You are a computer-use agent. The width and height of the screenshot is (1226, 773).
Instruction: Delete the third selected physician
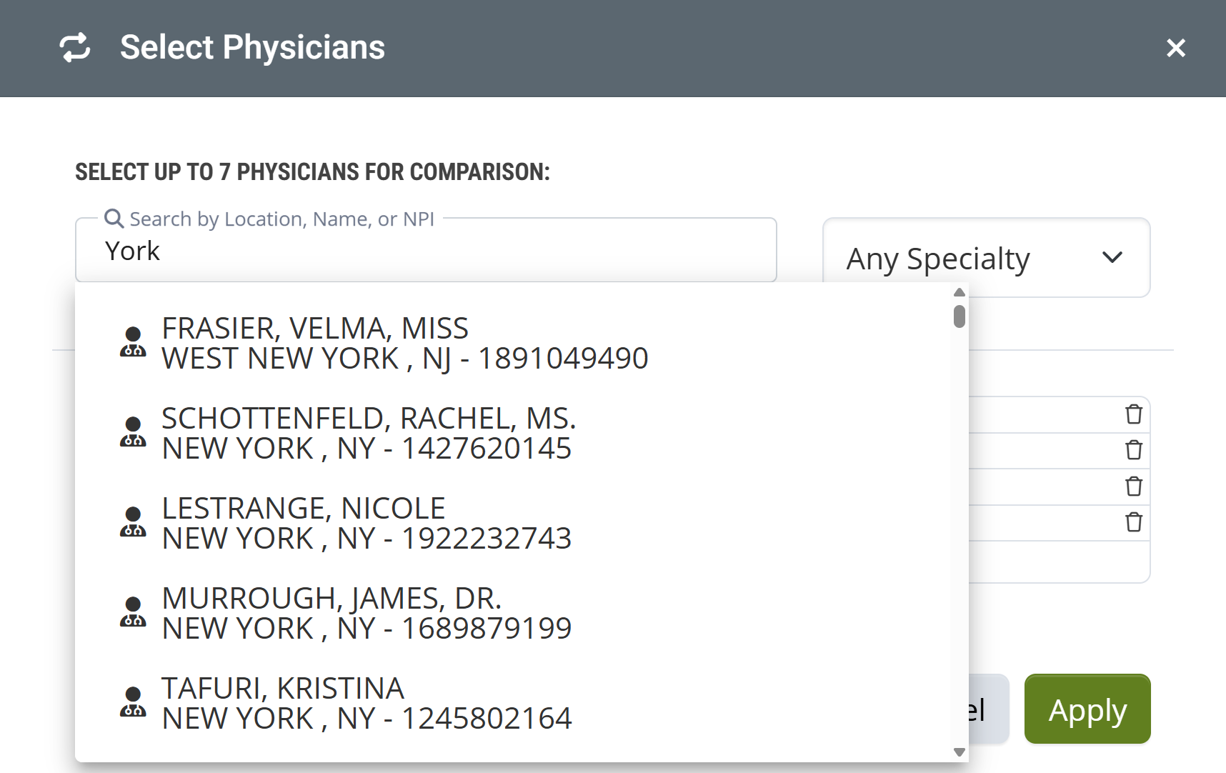1134,487
